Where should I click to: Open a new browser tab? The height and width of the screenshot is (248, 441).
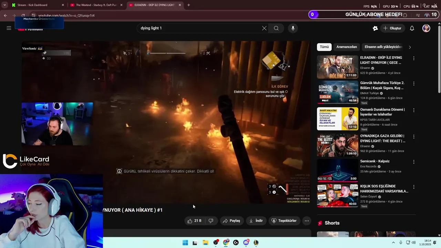click(188, 5)
